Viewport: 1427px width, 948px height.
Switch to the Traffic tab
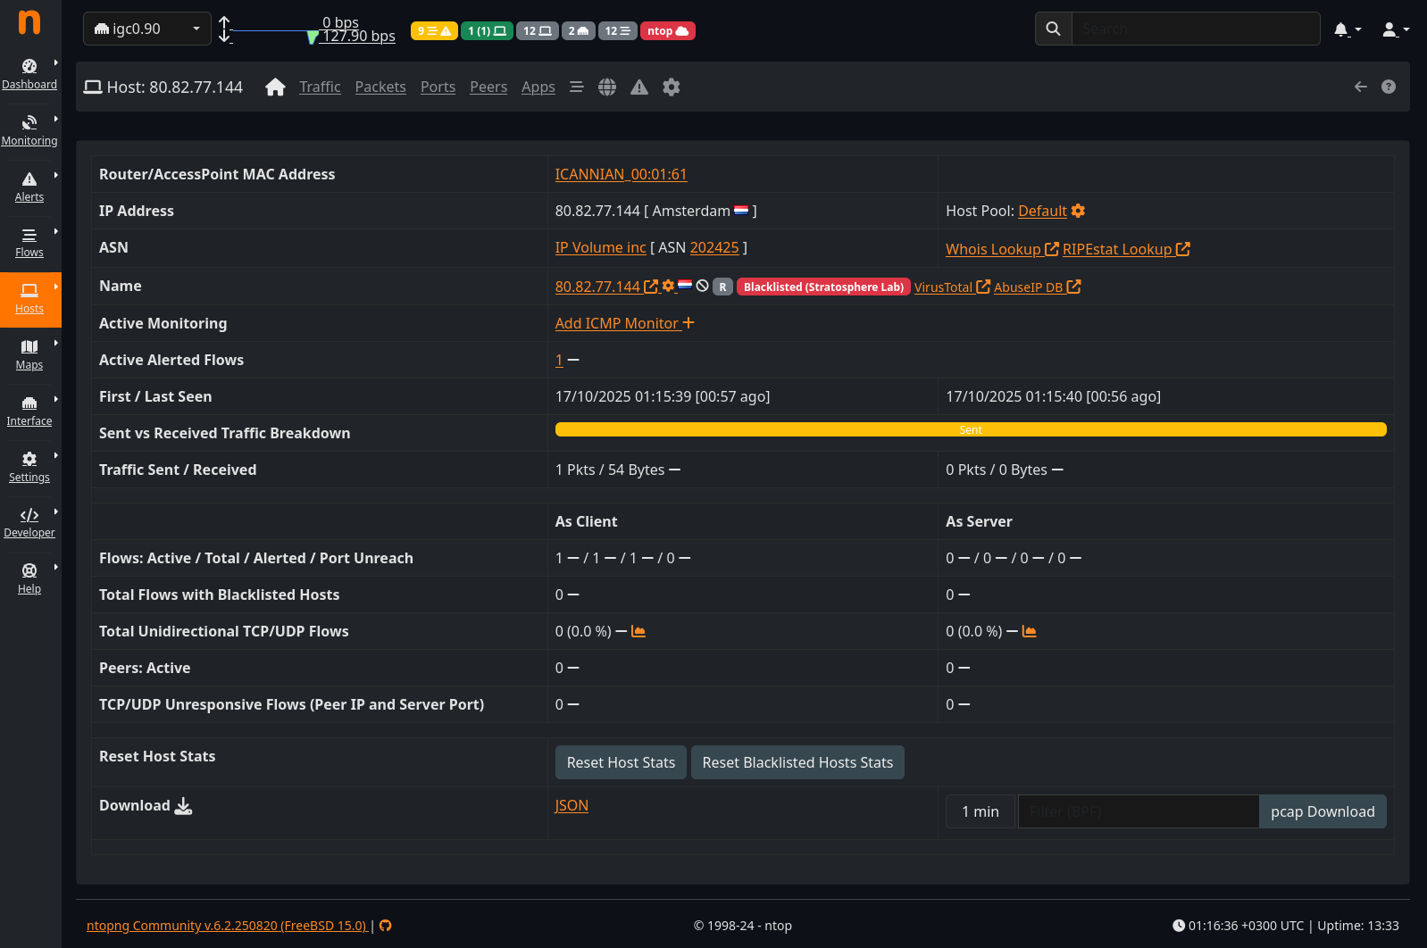[x=320, y=87]
